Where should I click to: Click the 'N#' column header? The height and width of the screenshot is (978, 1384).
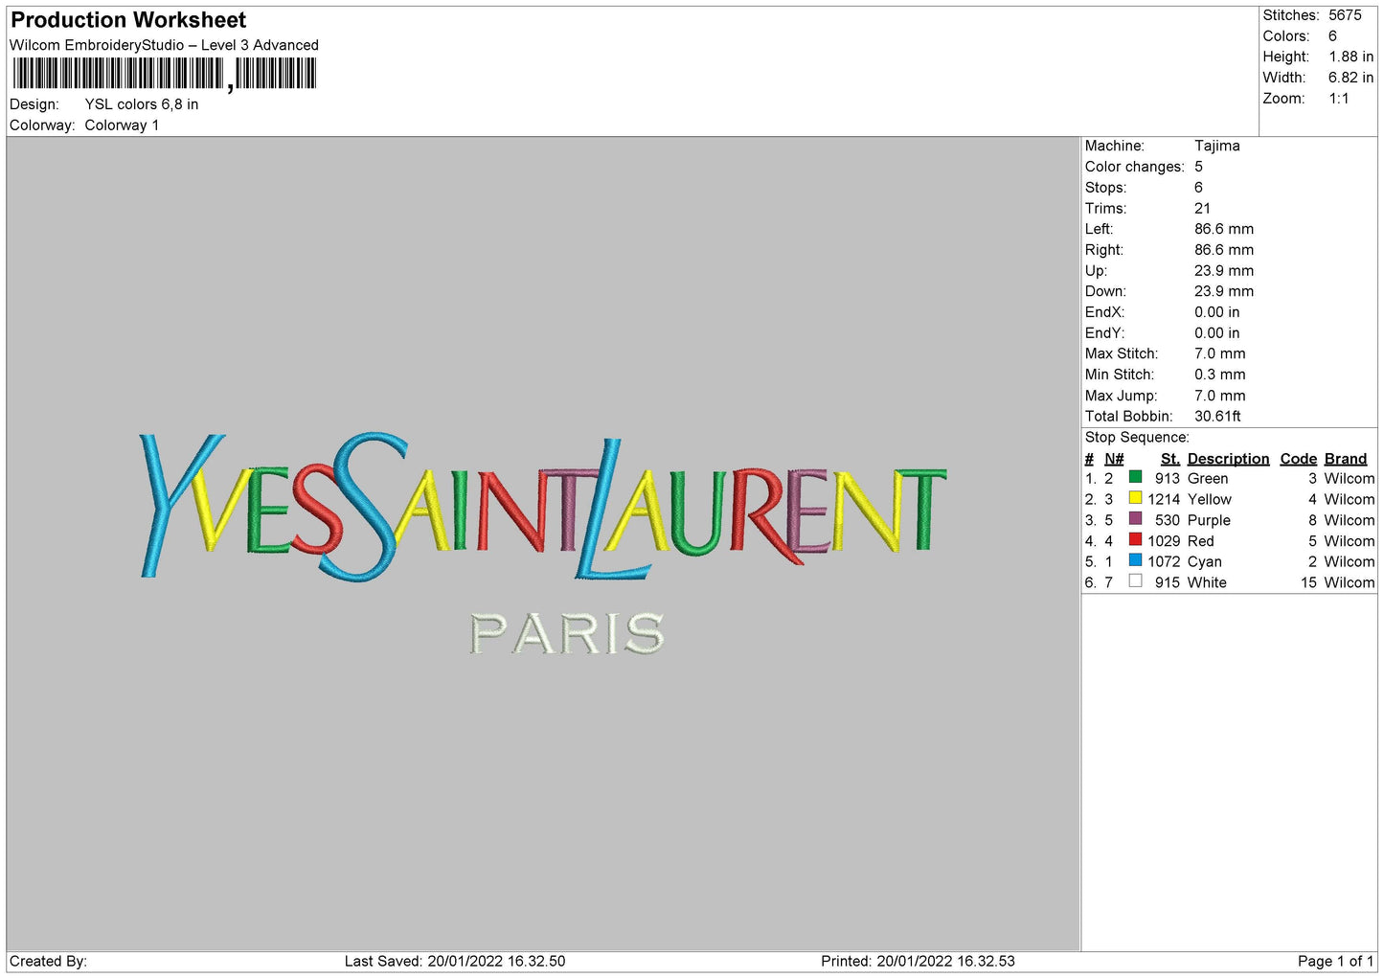[1114, 459]
